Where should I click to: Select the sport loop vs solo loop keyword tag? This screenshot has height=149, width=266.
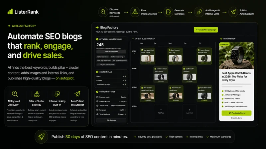point(104,61)
